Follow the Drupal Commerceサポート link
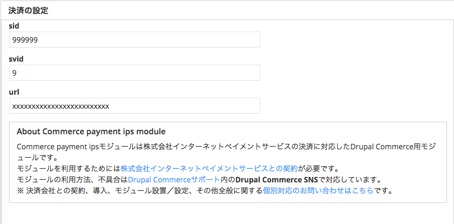 174,179
